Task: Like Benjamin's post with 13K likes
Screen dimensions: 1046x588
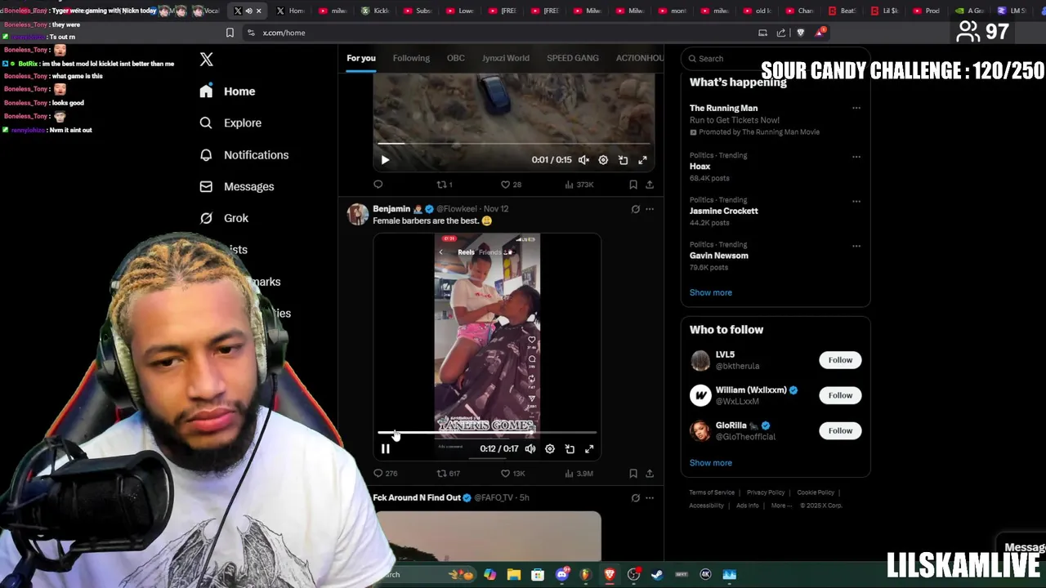Action: click(x=512, y=473)
